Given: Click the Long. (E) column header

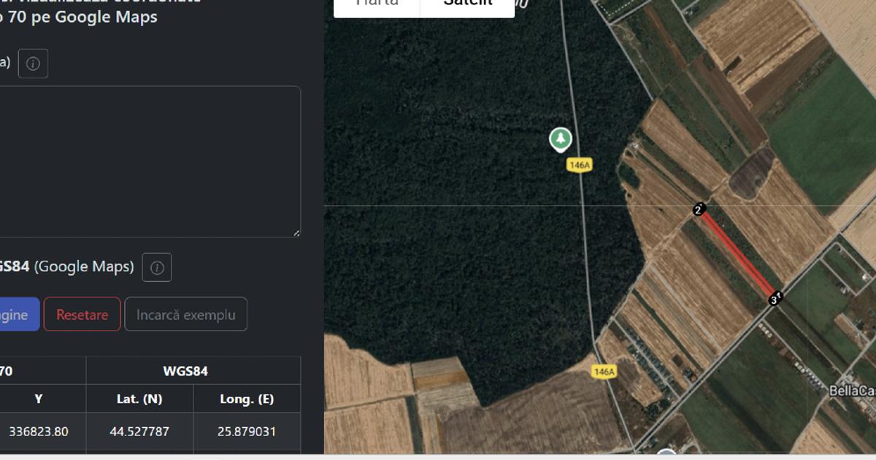Looking at the screenshot, I should pos(247,399).
